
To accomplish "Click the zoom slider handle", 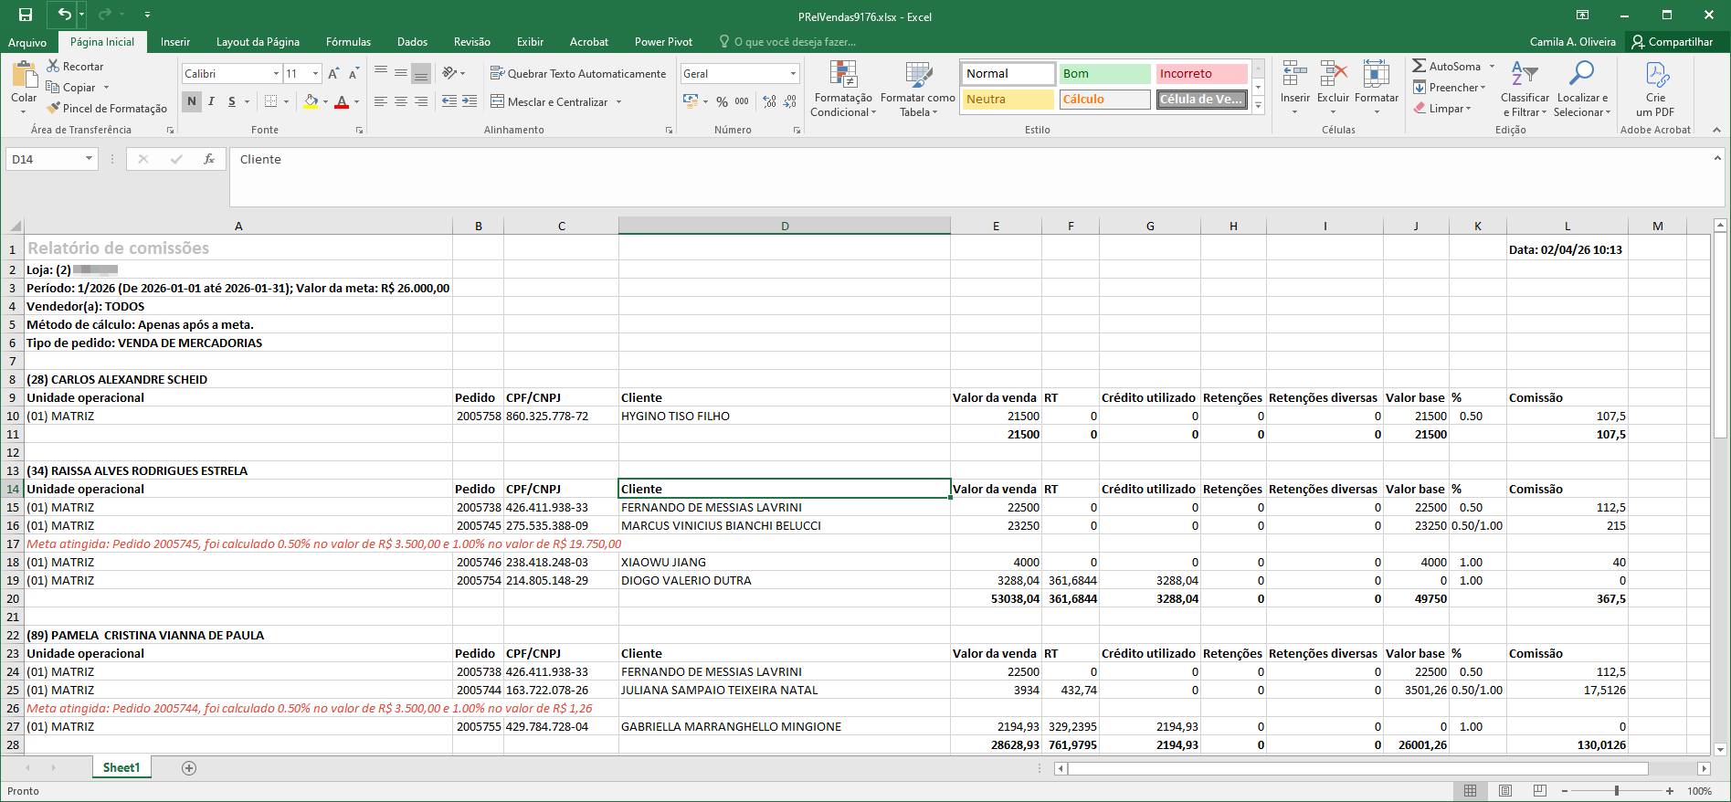I will (x=1617, y=791).
